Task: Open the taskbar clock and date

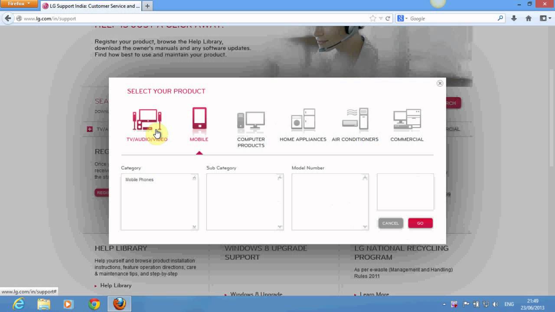Action: pyautogui.click(x=533, y=304)
